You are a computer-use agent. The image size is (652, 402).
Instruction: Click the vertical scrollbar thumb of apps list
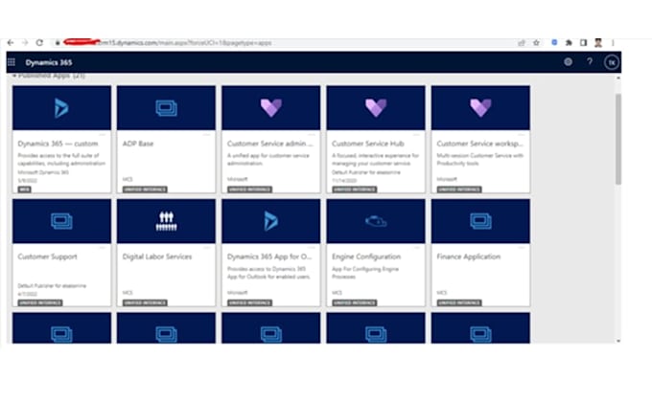618,139
